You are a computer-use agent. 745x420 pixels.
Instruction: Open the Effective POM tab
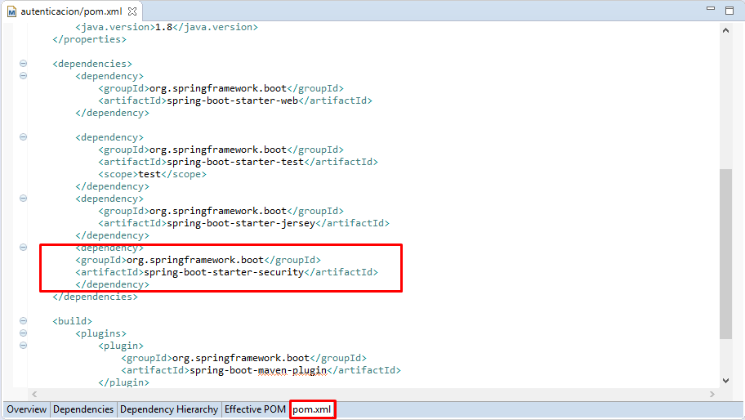(255, 409)
